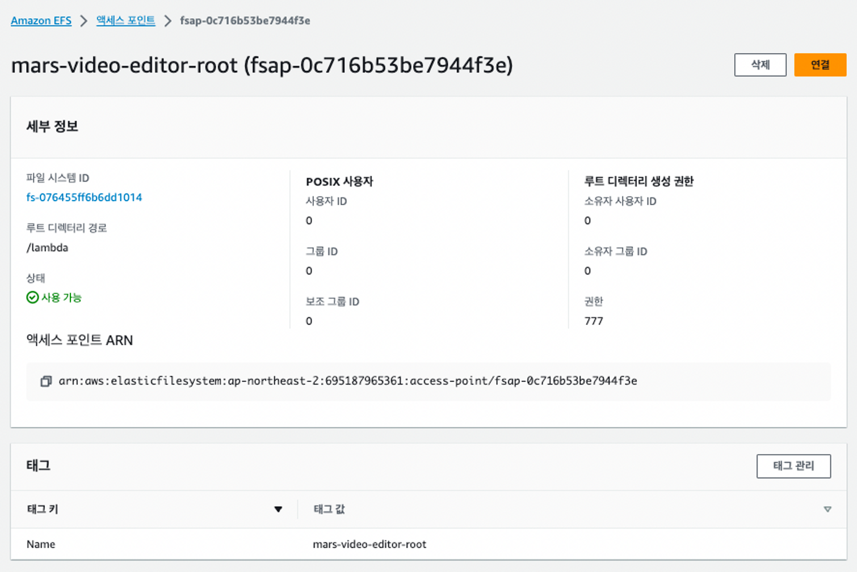This screenshot has width=857, height=572.
Task: Click the 루트 디렉터리 경로 label
Action: tap(66, 228)
